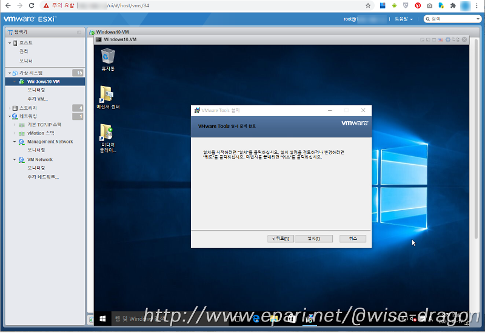Open the console gear 작업 menu
The height and width of the screenshot is (333, 485).
(x=452, y=39)
